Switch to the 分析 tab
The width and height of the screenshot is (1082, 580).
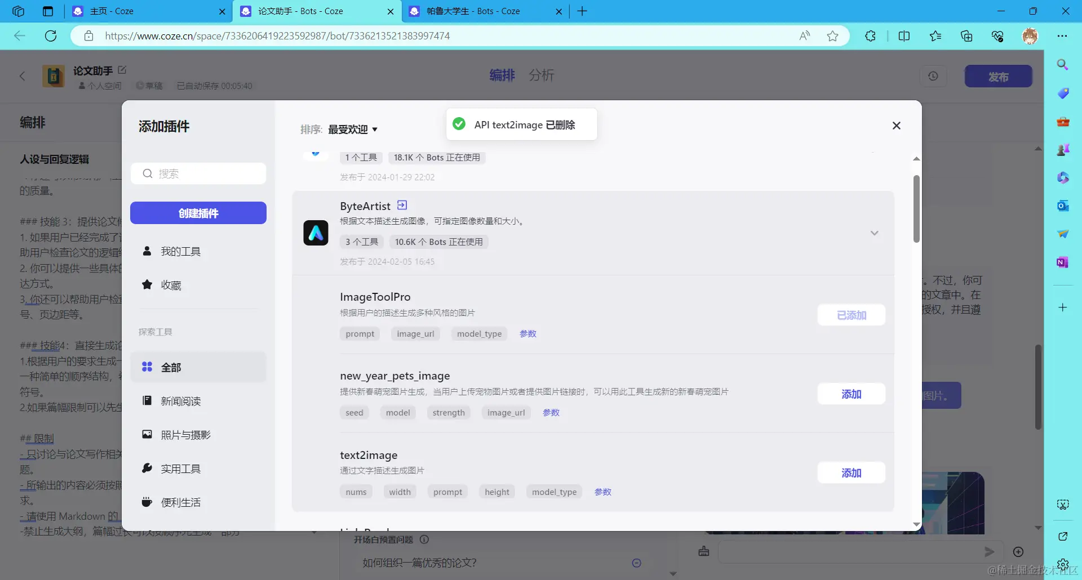(541, 75)
